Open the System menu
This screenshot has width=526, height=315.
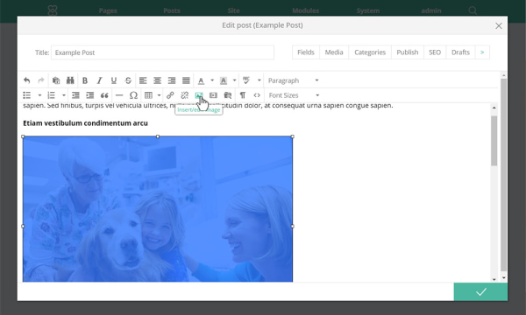coord(368,10)
